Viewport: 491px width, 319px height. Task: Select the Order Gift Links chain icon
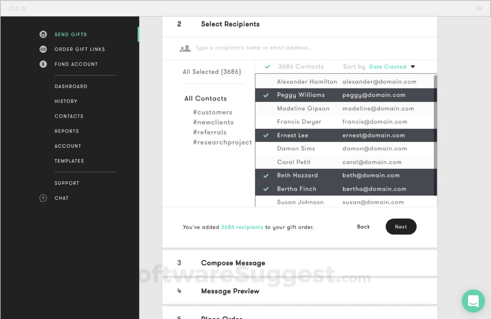[x=43, y=49]
